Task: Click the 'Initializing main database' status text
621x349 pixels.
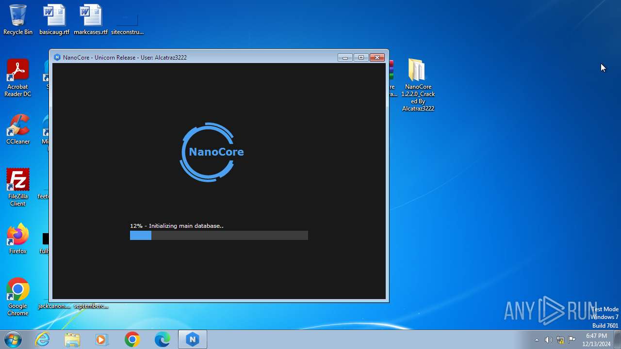Action: (x=177, y=226)
